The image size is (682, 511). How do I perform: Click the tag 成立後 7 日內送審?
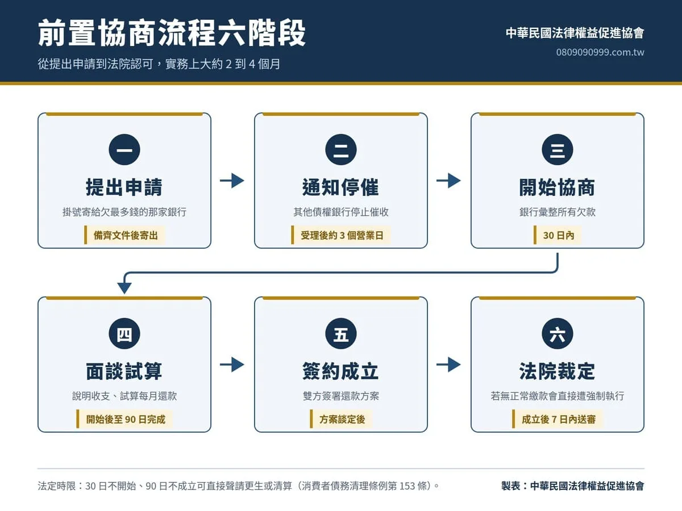click(558, 419)
